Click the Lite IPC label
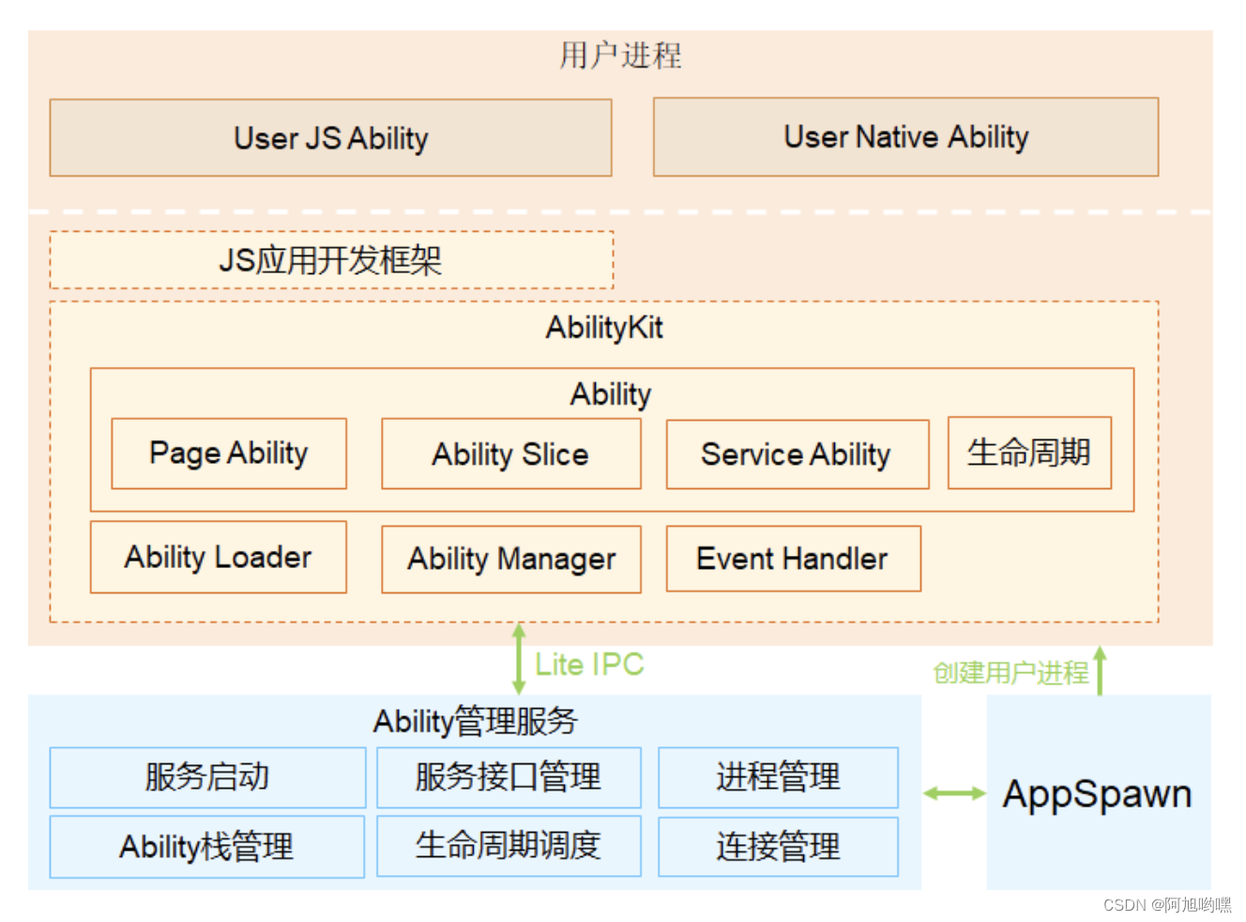 pos(589,665)
